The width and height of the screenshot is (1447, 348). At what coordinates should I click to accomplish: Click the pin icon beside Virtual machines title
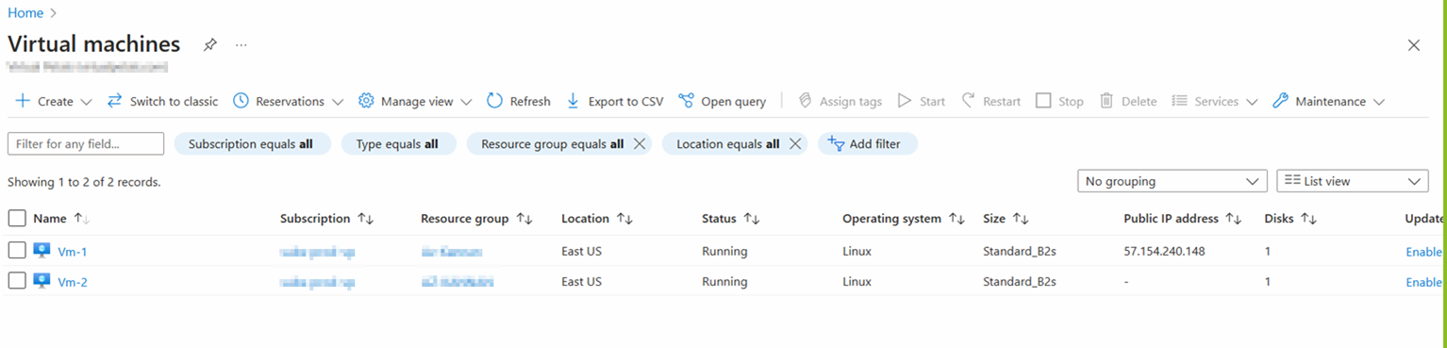210,44
